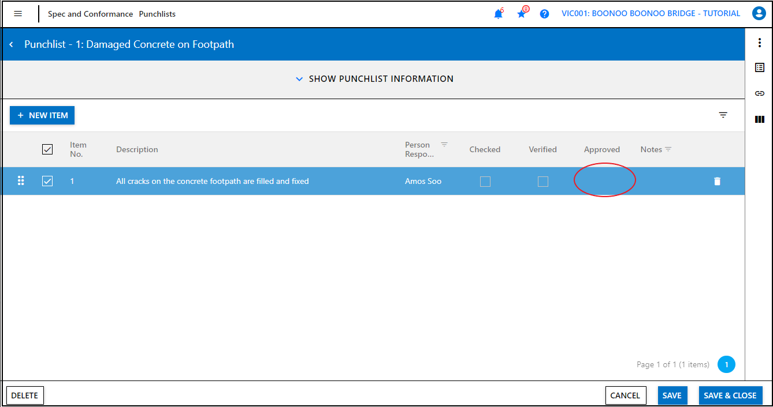Open the Spec and Conformance breadcrumb
The width and height of the screenshot is (773, 407).
click(90, 14)
